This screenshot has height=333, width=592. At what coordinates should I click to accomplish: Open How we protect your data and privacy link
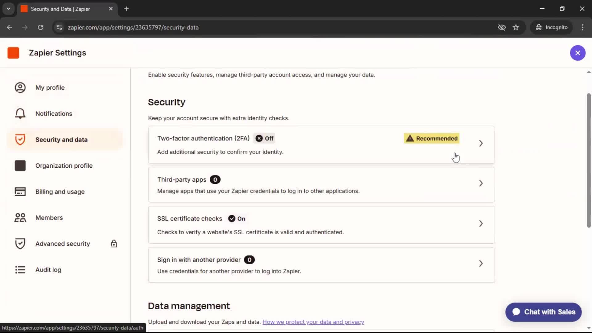coord(313,322)
